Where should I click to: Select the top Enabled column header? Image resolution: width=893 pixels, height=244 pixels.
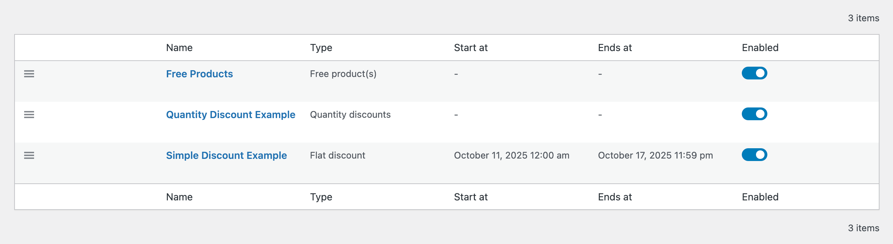coord(760,48)
